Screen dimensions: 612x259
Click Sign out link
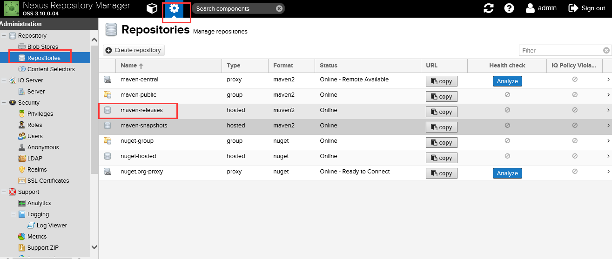(593, 8)
